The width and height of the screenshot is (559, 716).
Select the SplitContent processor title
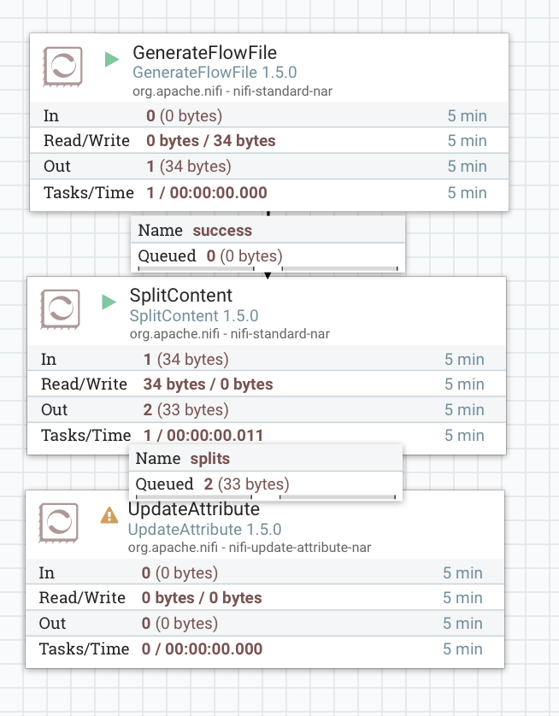[x=181, y=296]
